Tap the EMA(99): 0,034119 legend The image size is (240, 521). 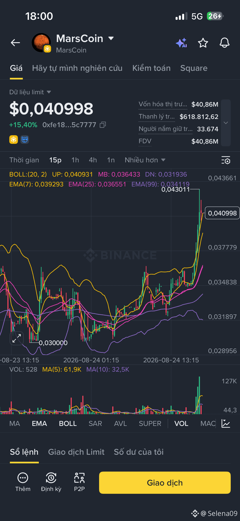160,184
